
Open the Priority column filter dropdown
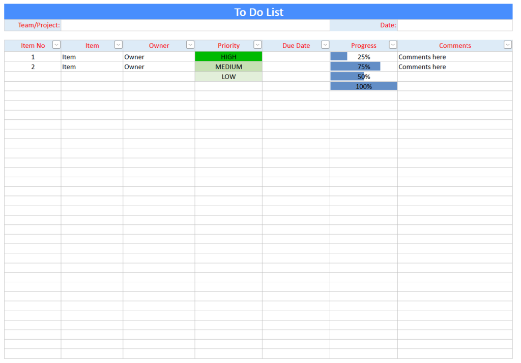[x=257, y=45]
